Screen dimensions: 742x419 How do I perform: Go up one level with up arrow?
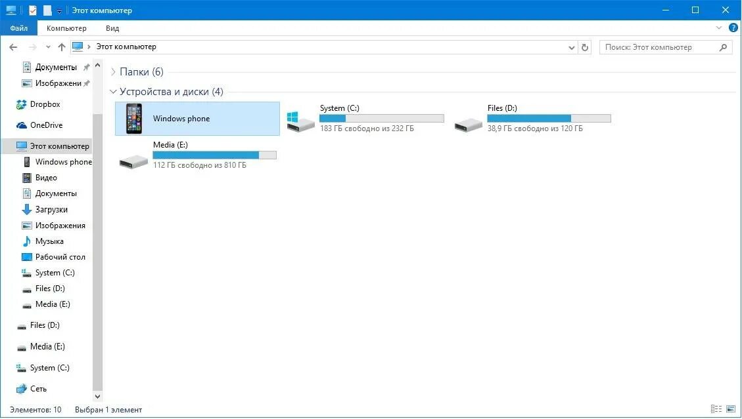click(62, 47)
